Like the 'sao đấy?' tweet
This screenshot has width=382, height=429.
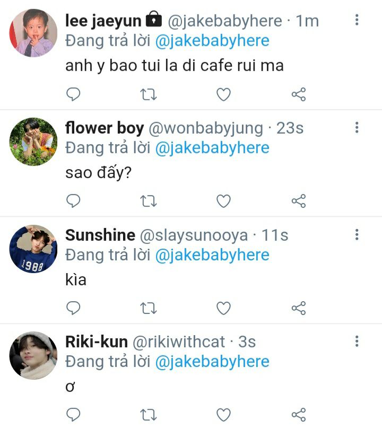pyautogui.click(x=223, y=201)
